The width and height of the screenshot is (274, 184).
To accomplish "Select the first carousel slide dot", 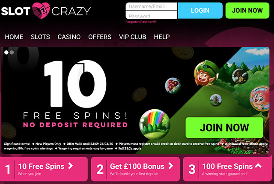I will pos(6,53).
